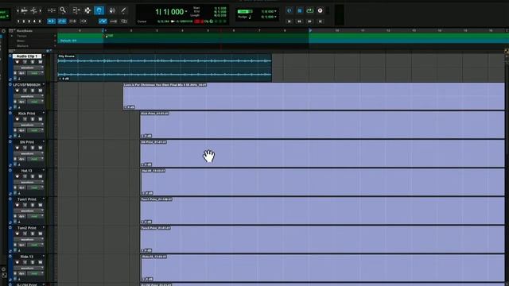Click the blue square transport icon
This screenshot has height=286, width=509.
pyautogui.click(x=300, y=10)
